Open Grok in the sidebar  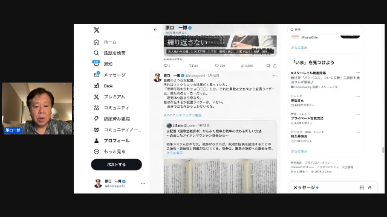click(103, 86)
